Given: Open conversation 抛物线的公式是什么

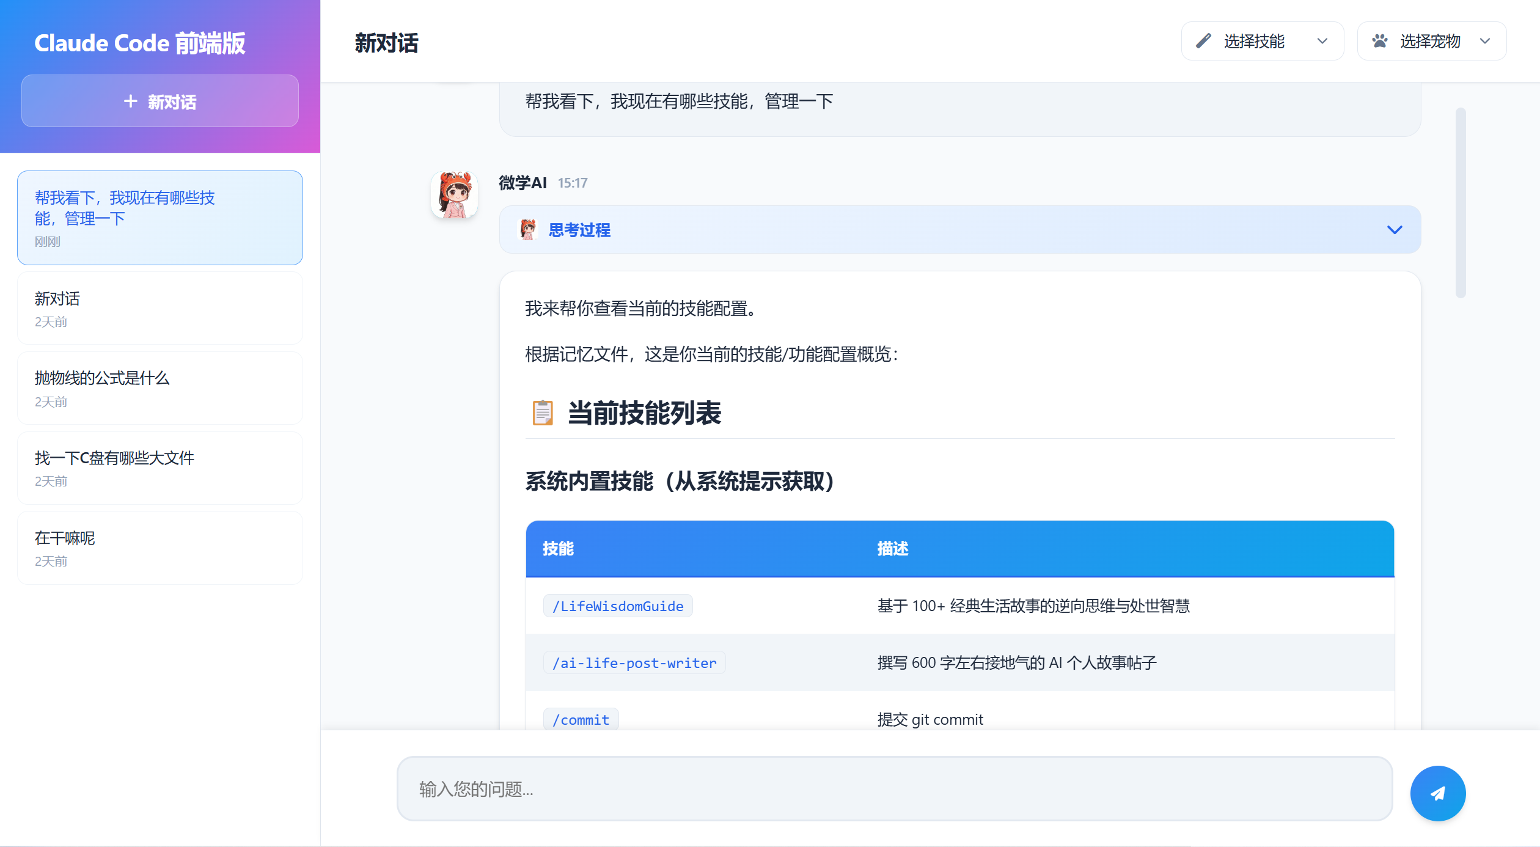Looking at the screenshot, I should pos(160,388).
